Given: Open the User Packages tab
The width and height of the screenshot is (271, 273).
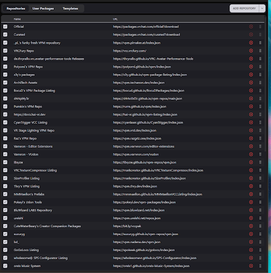Looking at the screenshot, I should click(x=43, y=9).
